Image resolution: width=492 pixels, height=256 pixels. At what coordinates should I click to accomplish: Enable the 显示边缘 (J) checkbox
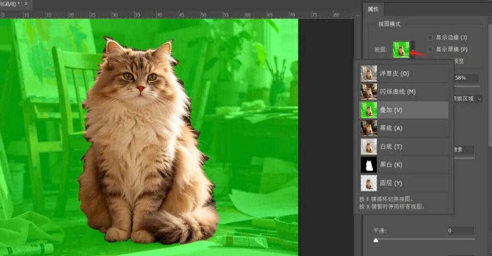tap(430, 38)
